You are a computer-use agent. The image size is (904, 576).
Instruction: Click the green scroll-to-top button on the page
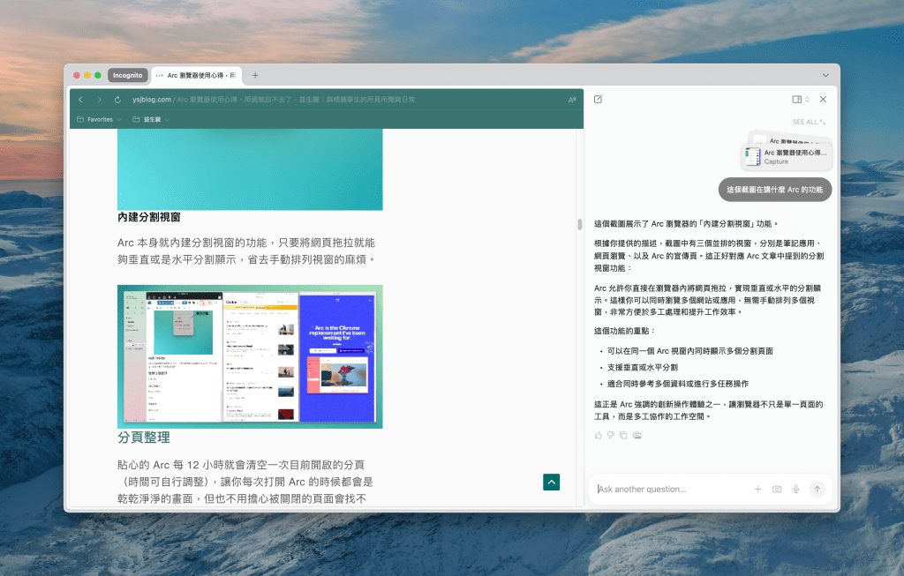(551, 482)
